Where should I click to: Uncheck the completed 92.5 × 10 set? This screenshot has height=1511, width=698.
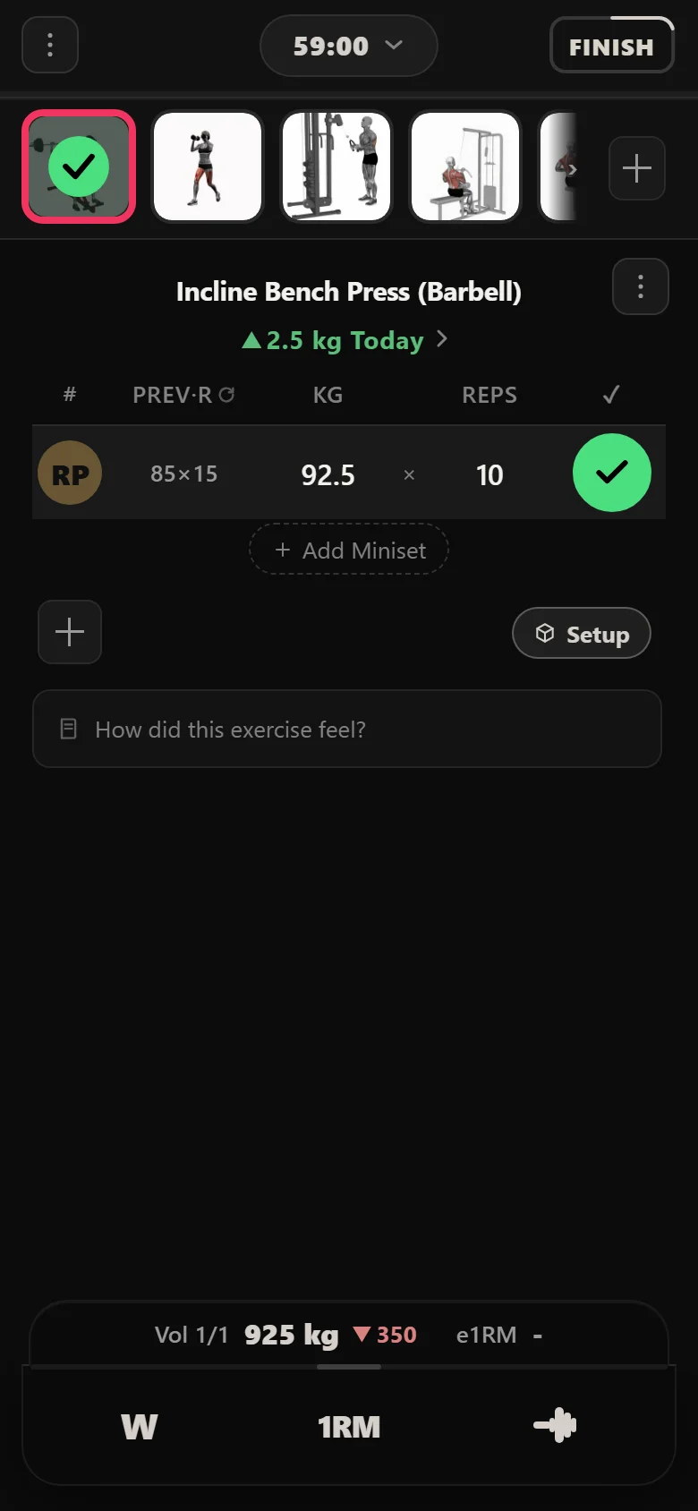click(x=612, y=473)
